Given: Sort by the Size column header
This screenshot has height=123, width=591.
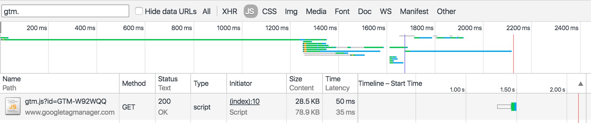Looking at the screenshot, I should pos(295,79).
